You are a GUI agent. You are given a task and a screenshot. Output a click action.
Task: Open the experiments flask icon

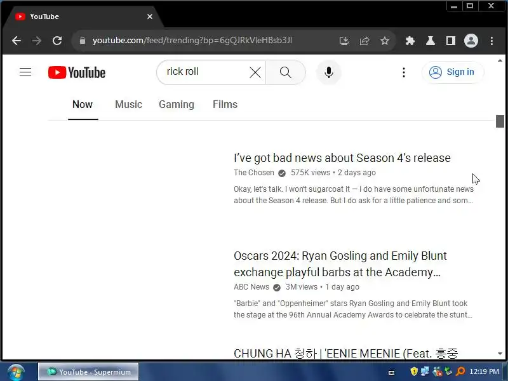coord(431,41)
